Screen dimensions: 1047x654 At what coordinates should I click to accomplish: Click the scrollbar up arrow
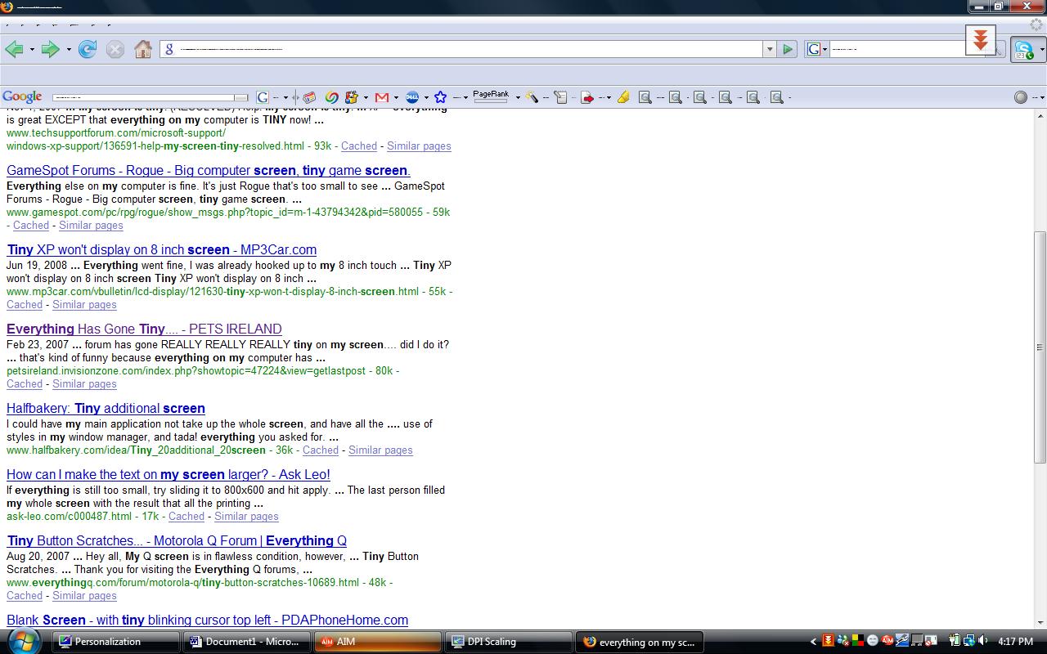point(1040,115)
